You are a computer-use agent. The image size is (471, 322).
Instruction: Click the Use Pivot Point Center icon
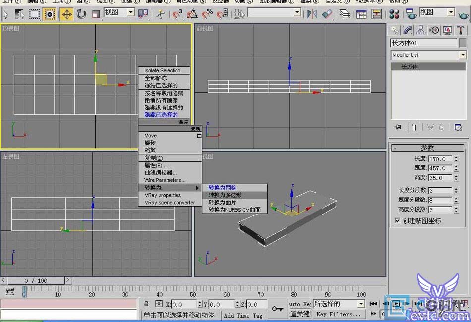pyautogui.click(x=143, y=14)
